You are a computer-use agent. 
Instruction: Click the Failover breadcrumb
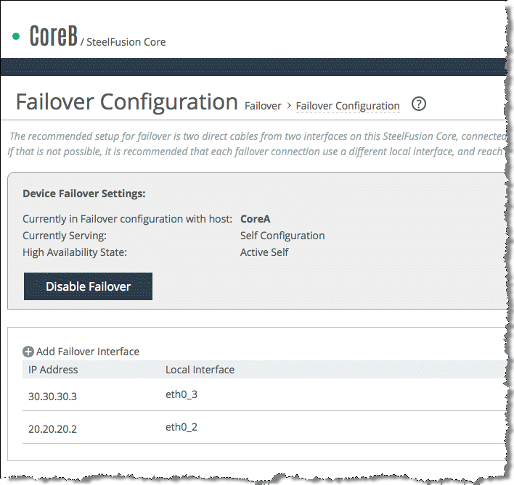(263, 106)
